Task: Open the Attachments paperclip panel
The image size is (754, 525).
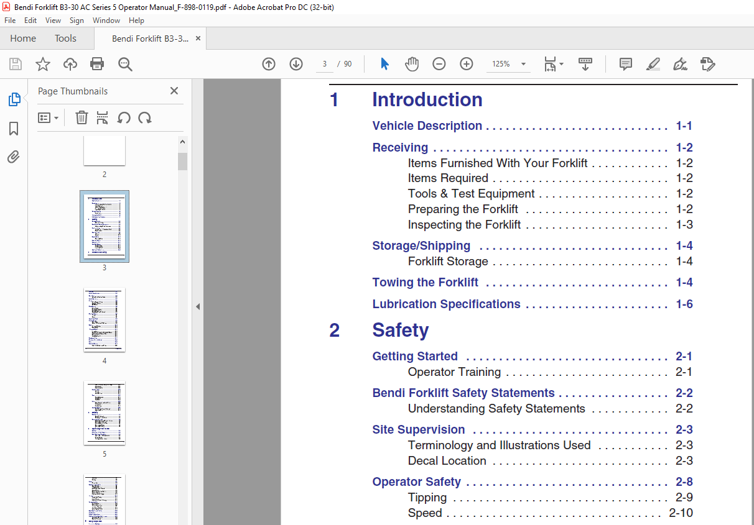Action: pos(14,157)
